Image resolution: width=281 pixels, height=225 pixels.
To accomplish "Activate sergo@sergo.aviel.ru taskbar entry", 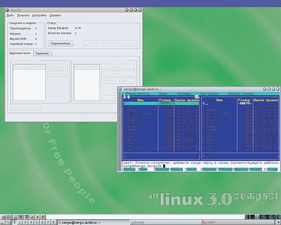I will click(x=93, y=222).
